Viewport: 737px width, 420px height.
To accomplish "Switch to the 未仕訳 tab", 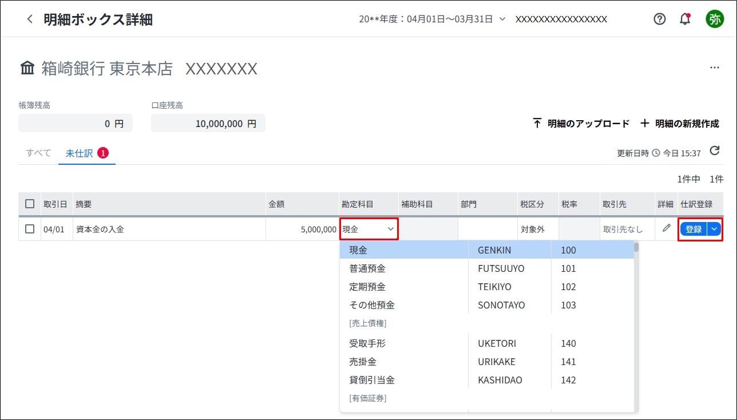I will coord(87,153).
